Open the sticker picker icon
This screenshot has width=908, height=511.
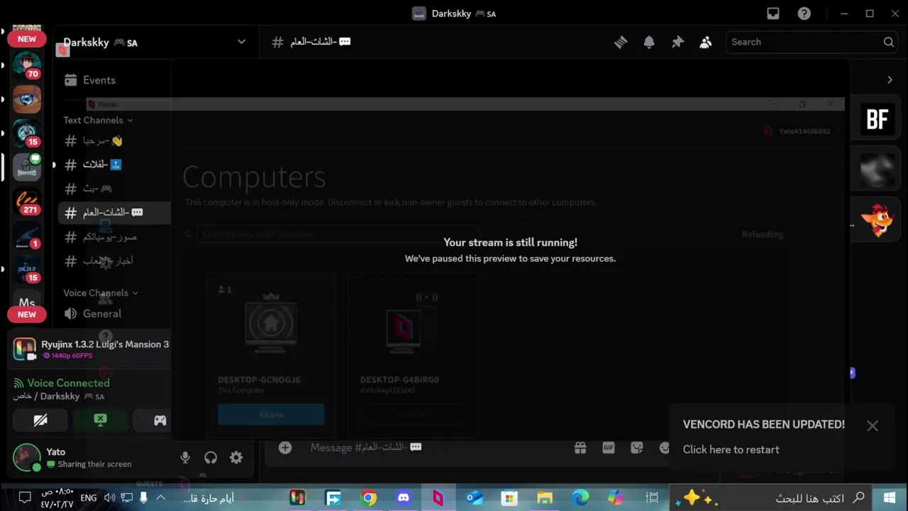point(637,448)
